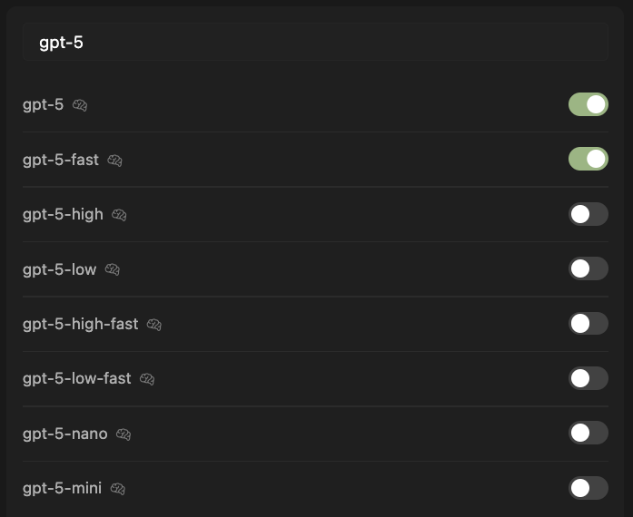Select the gpt-5-high-fast model name

coord(80,324)
